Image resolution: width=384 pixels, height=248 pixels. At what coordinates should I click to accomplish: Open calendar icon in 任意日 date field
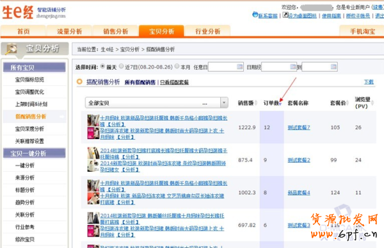[x=239, y=67]
